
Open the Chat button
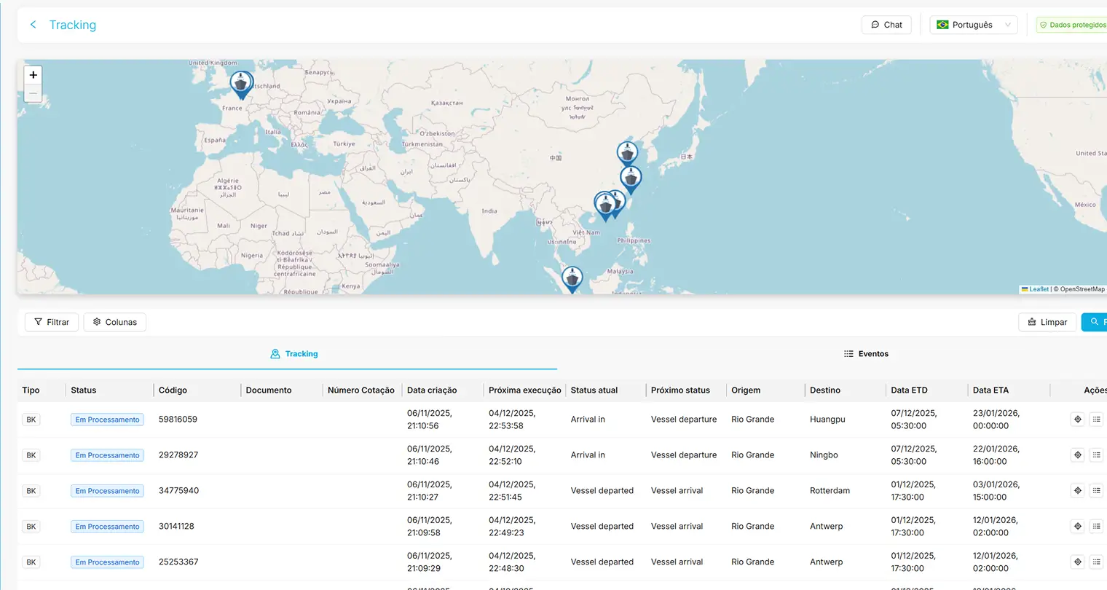click(886, 25)
